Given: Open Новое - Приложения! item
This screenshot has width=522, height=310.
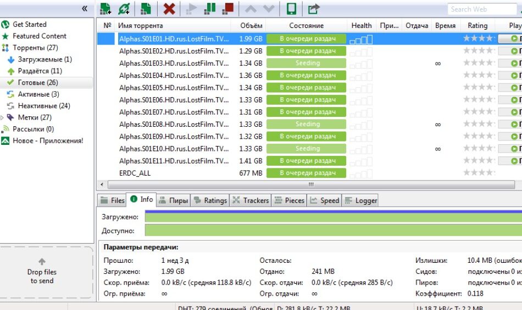Looking at the screenshot, I should (x=48, y=140).
